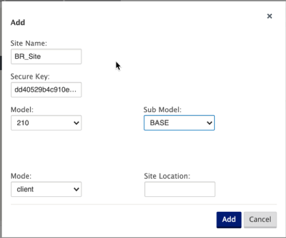Image resolution: width=286 pixels, height=238 pixels.
Task: Click inside the empty Site Location field
Action: pyautogui.click(x=179, y=189)
